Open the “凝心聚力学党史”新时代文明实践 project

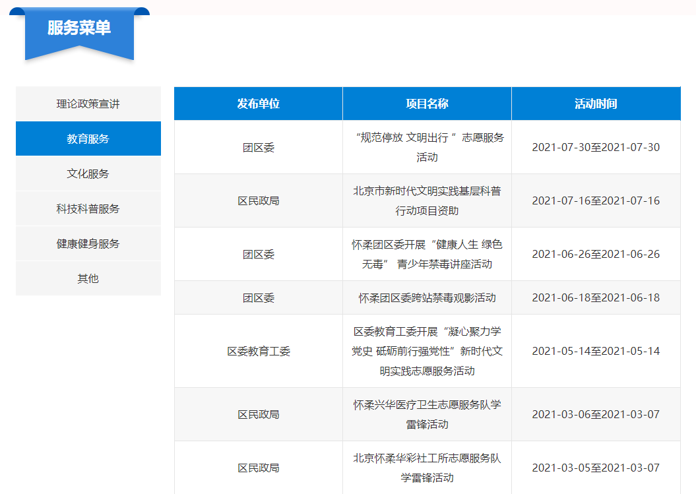(x=427, y=351)
